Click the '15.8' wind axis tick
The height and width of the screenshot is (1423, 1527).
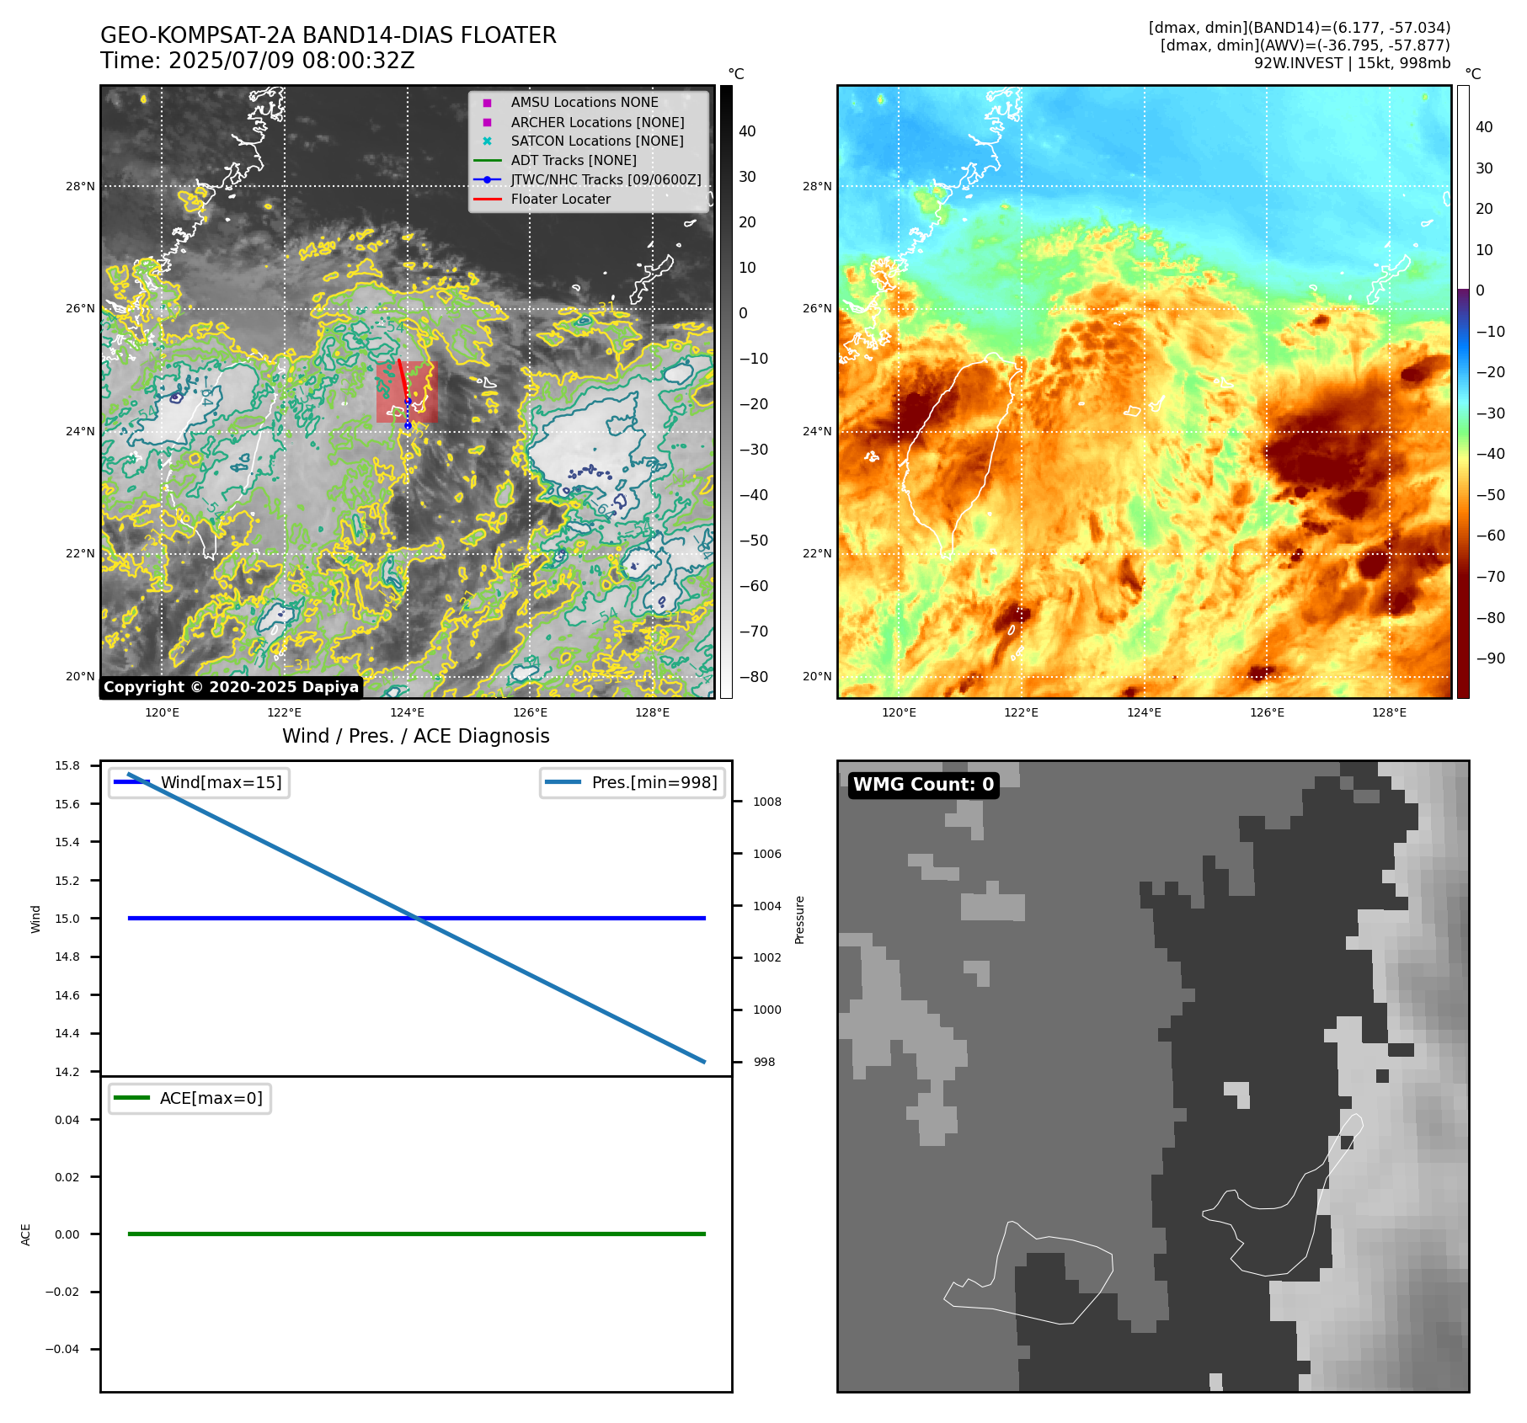[67, 765]
